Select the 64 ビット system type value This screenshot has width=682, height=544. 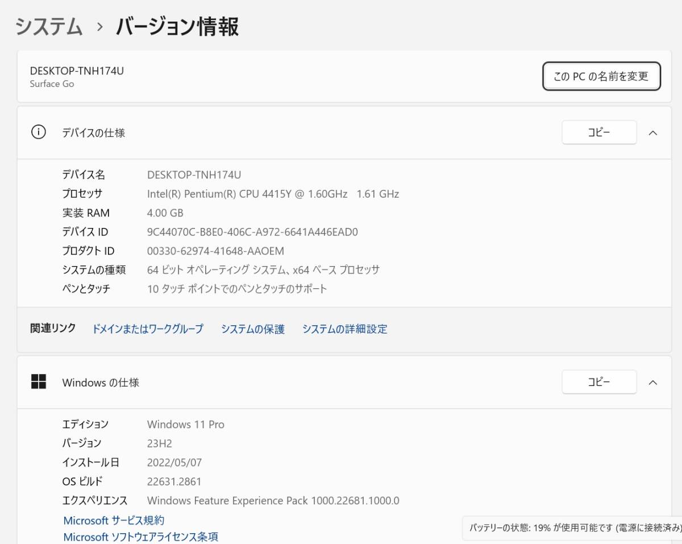(263, 269)
